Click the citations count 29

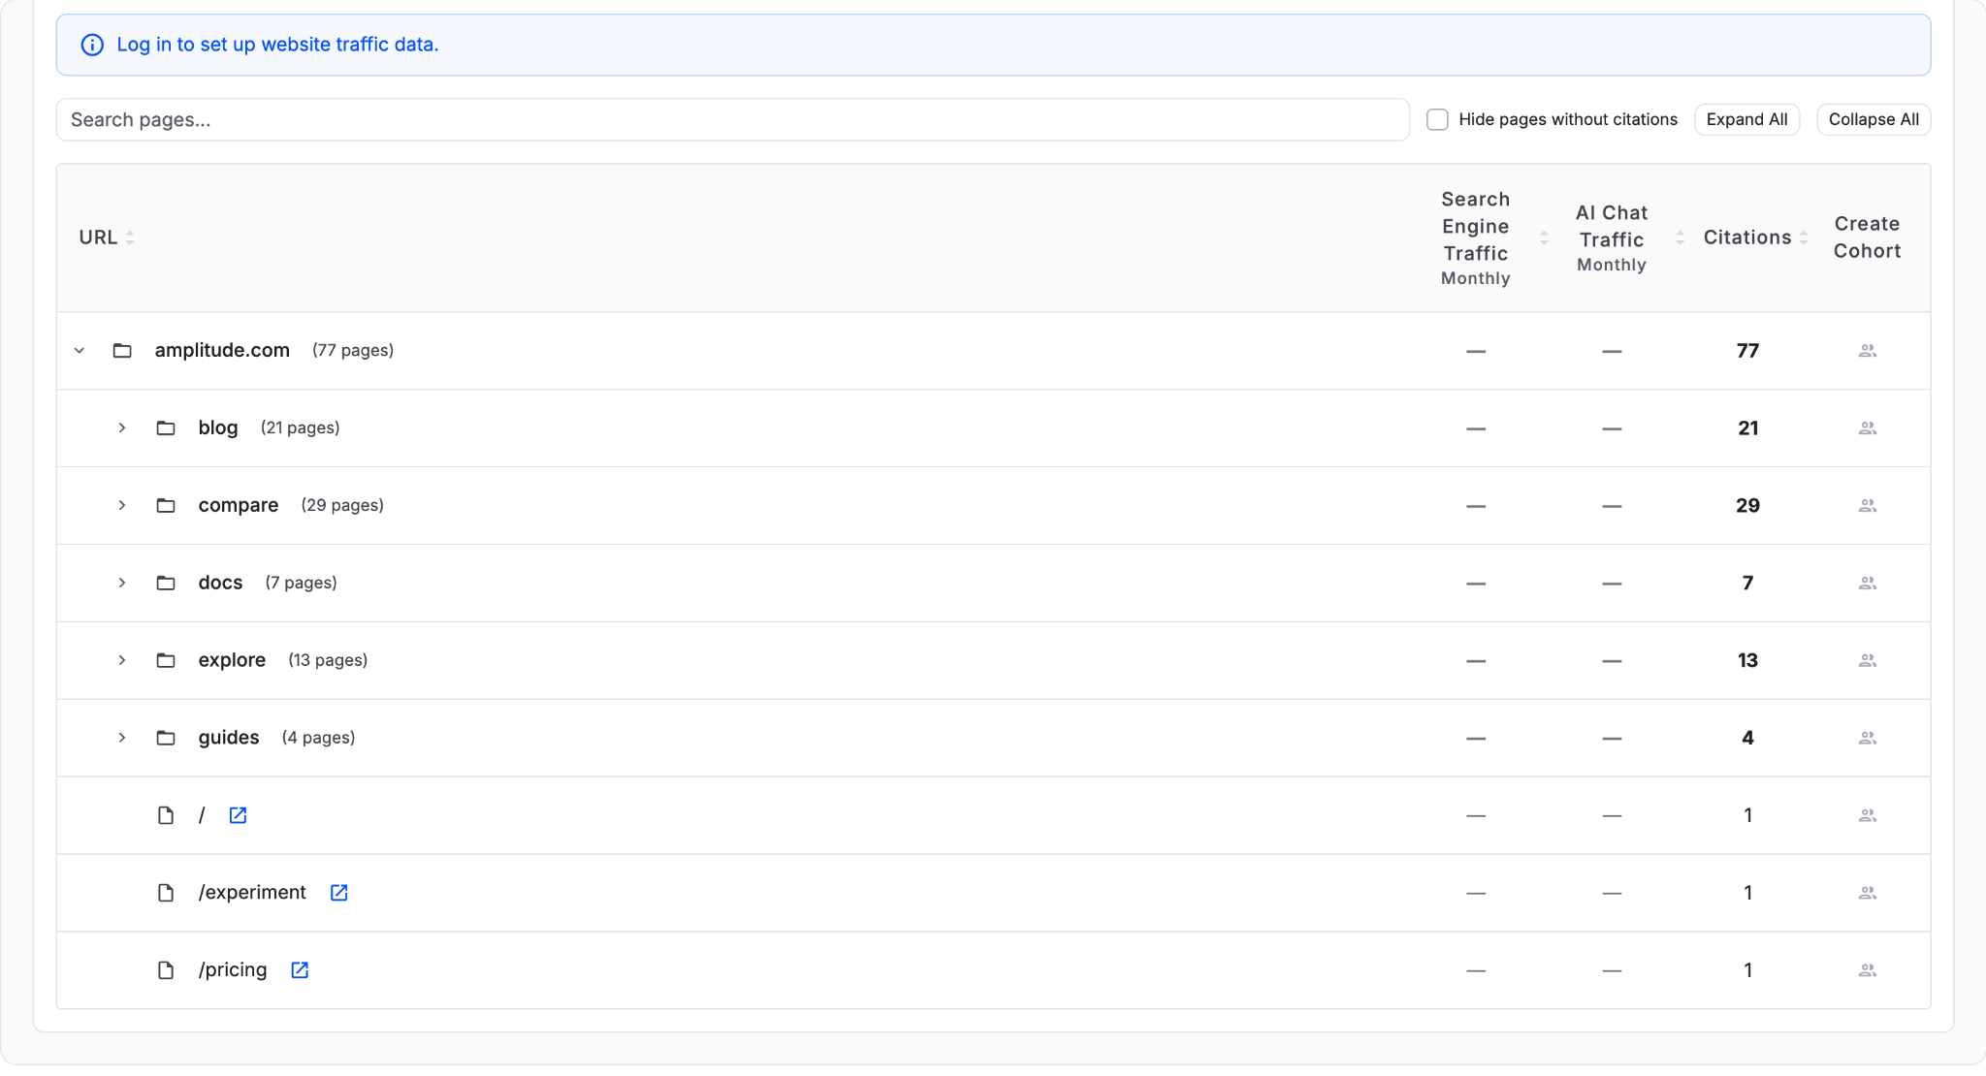tap(1747, 506)
